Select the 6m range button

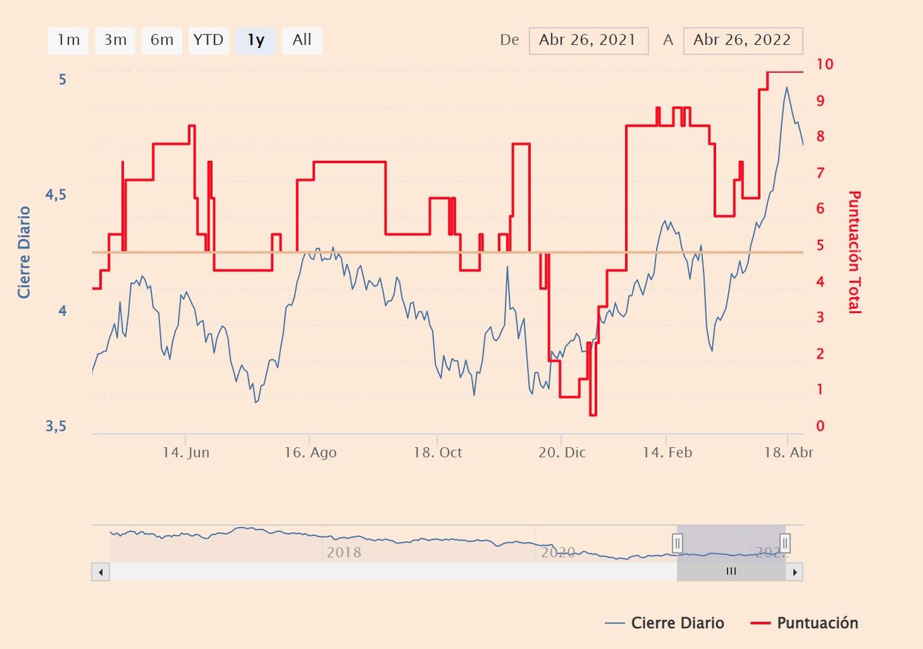pyautogui.click(x=162, y=40)
